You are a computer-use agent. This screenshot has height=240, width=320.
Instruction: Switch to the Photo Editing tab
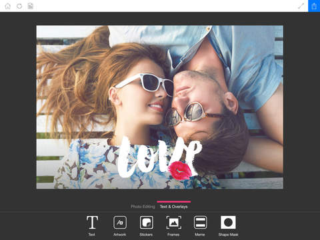click(x=143, y=207)
